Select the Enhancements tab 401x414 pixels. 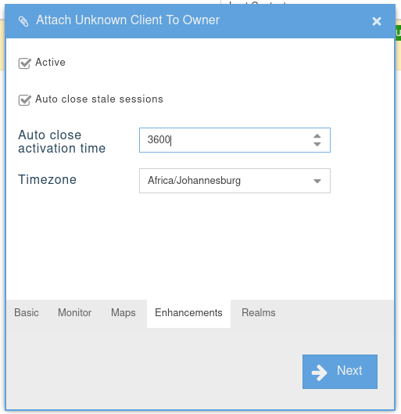click(x=188, y=312)
